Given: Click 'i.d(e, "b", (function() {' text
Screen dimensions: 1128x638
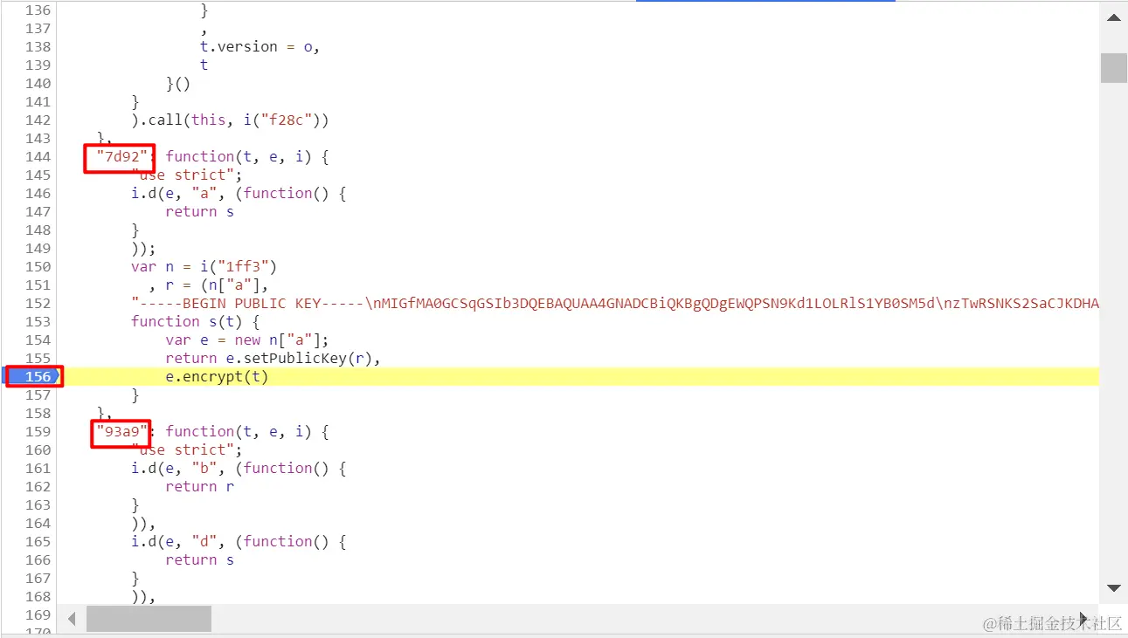Looking at the screenshot, I should point(239,468).
